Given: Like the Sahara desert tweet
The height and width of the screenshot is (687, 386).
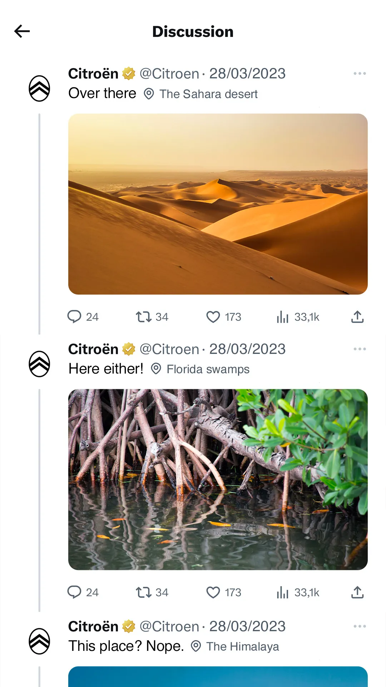Looking at the screenshot, I should (x=213, y=317).
